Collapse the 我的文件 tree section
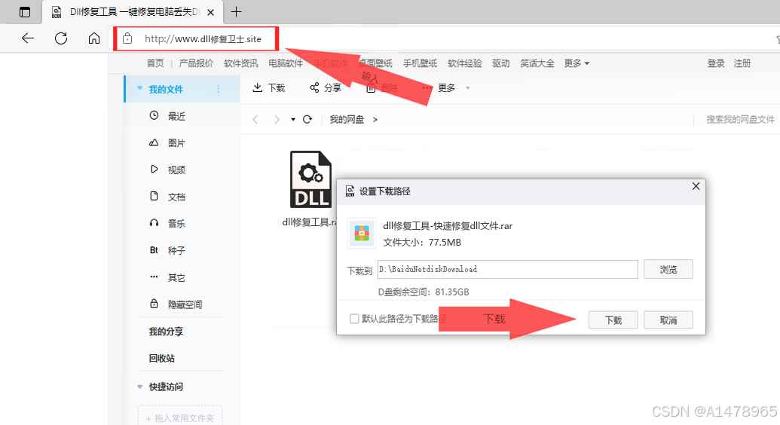 [x=139, y=89]
